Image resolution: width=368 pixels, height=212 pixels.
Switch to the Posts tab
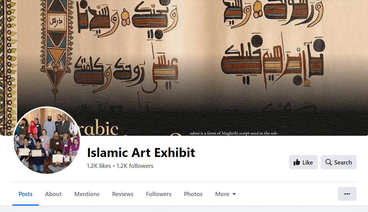tap(25, 194)
